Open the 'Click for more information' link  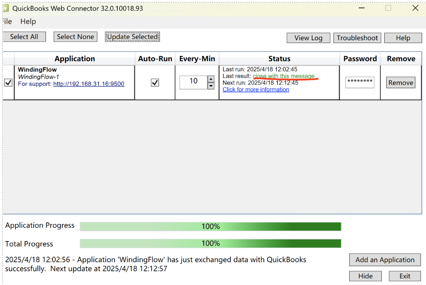click(x=256, y=90)
